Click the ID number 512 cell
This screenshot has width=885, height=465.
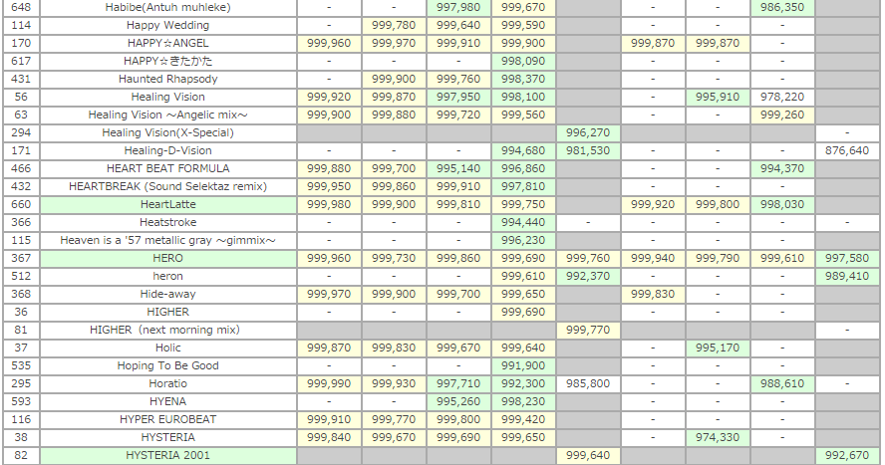[21, 276]
